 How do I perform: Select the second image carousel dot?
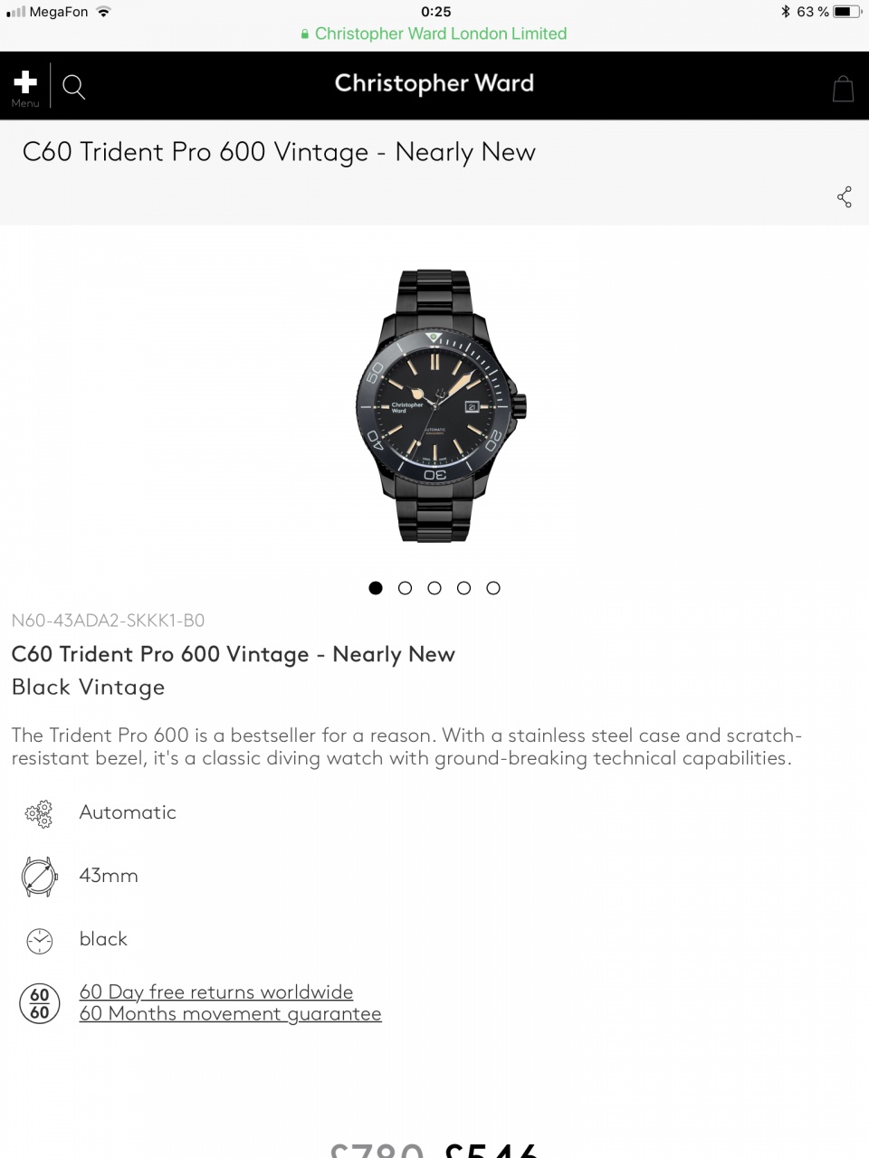click(x=405, y=588)
